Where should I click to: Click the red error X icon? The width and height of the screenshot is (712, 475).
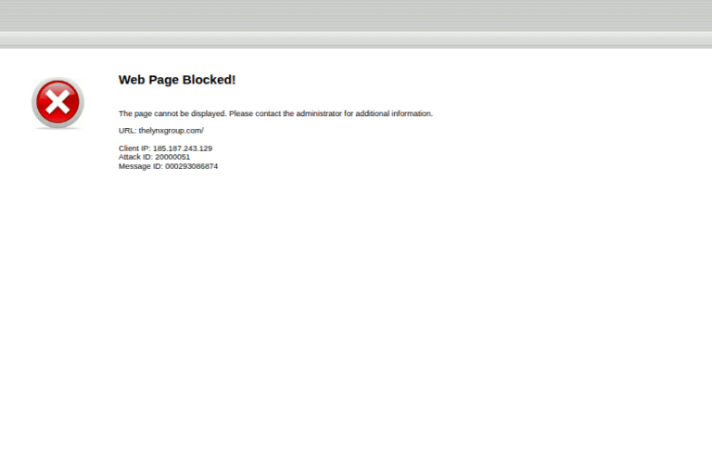(57, 103)
